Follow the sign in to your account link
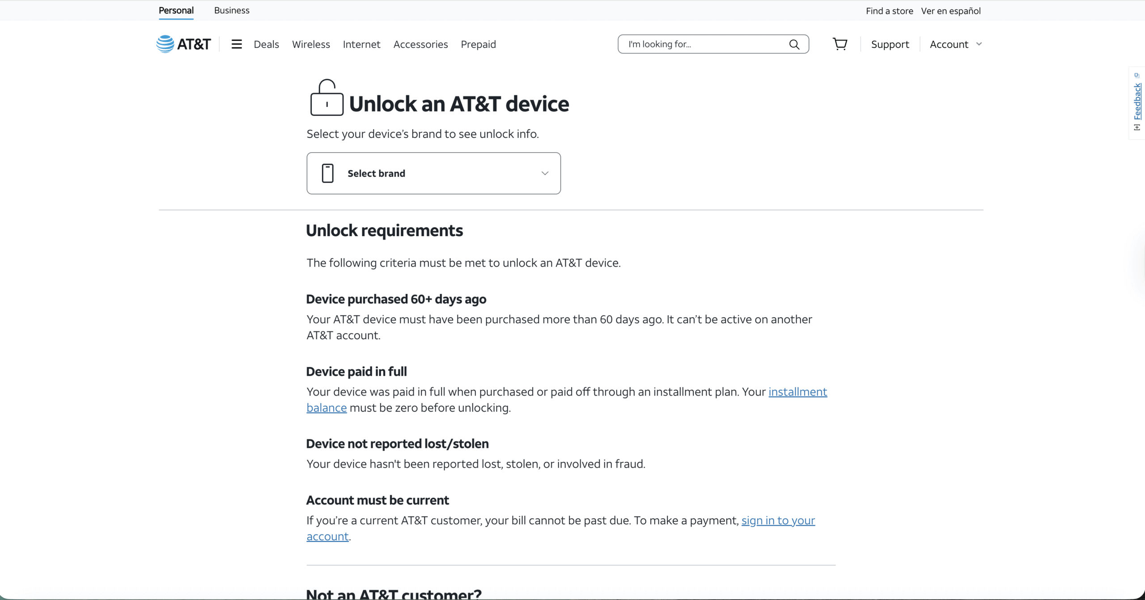The height and width of the screenshot is (600, 1145). (778, 520)
